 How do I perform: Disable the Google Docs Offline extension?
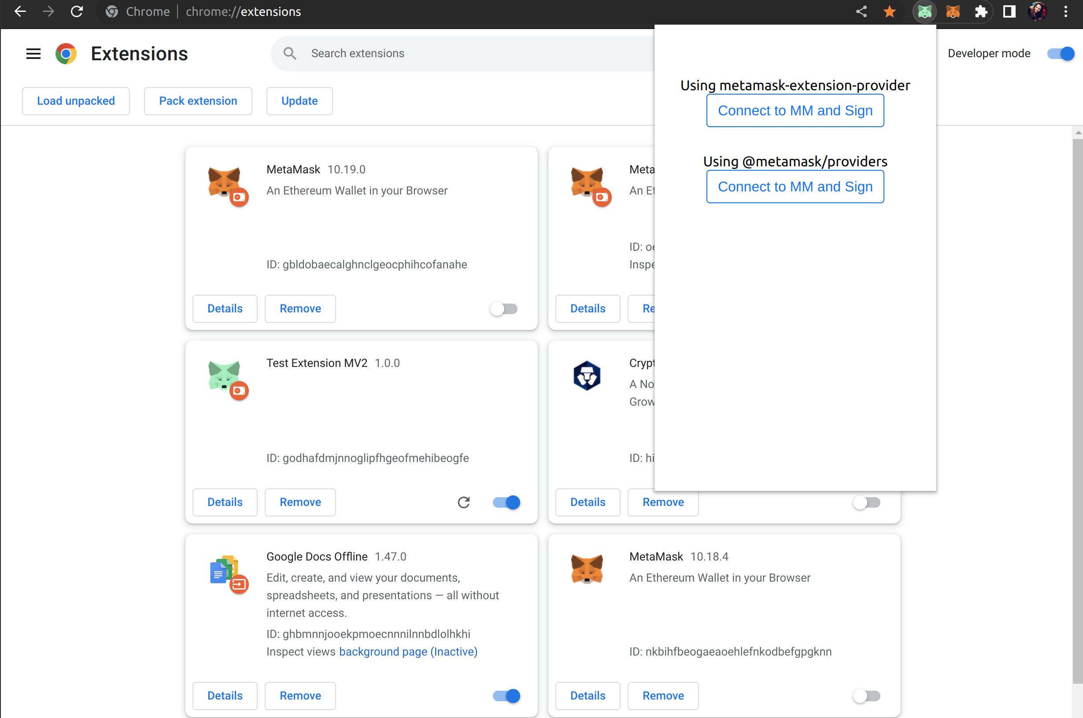point(506,696)
